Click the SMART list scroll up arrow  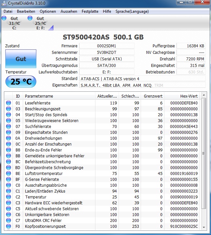(204, 95)
